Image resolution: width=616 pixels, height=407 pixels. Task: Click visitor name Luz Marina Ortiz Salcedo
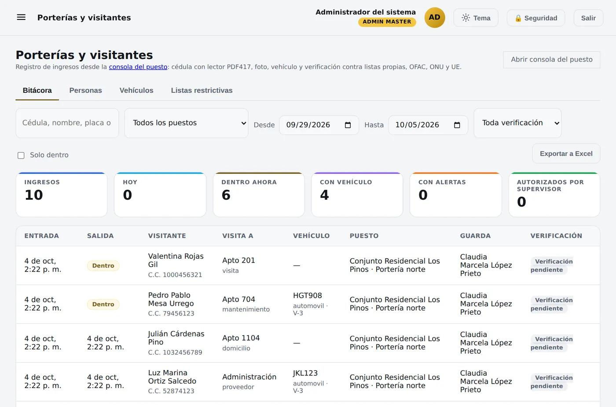point(172,377)
